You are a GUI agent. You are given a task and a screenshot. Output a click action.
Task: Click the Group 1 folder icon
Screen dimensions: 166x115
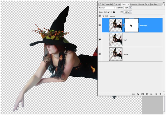click(x=107, y=16)
